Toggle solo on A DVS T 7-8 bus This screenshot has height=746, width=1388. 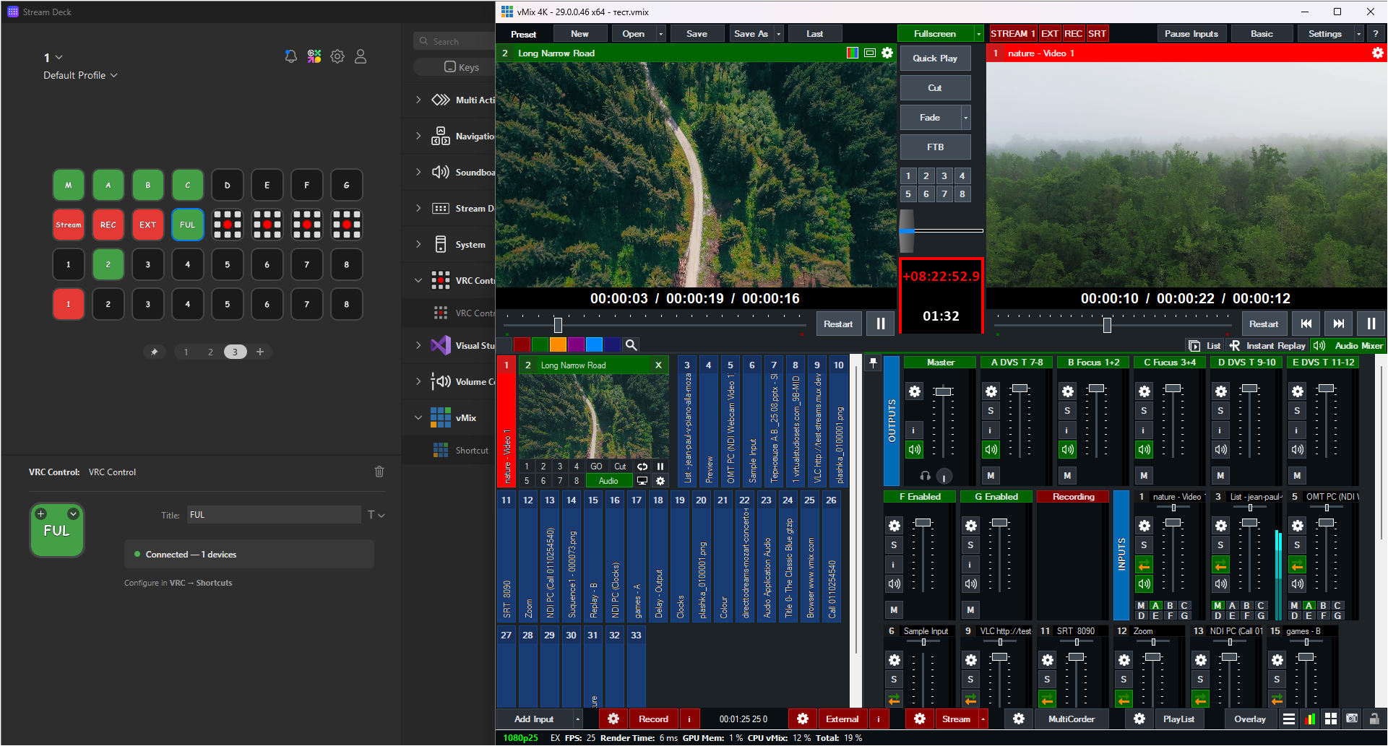coord(991,410)
